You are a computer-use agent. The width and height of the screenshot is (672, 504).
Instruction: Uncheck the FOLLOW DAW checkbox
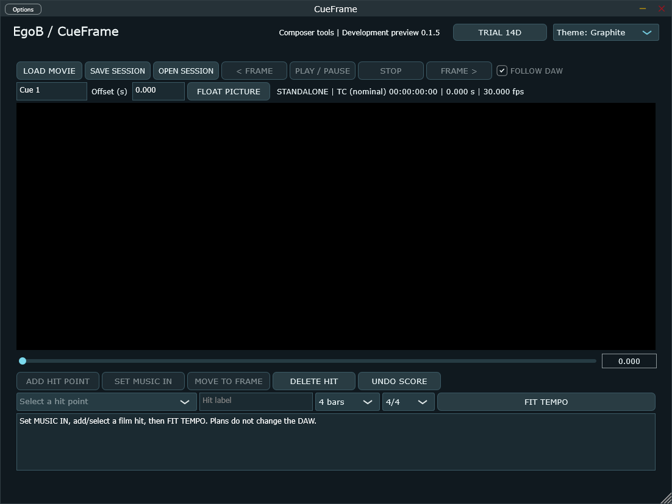[x=502, y=71]
